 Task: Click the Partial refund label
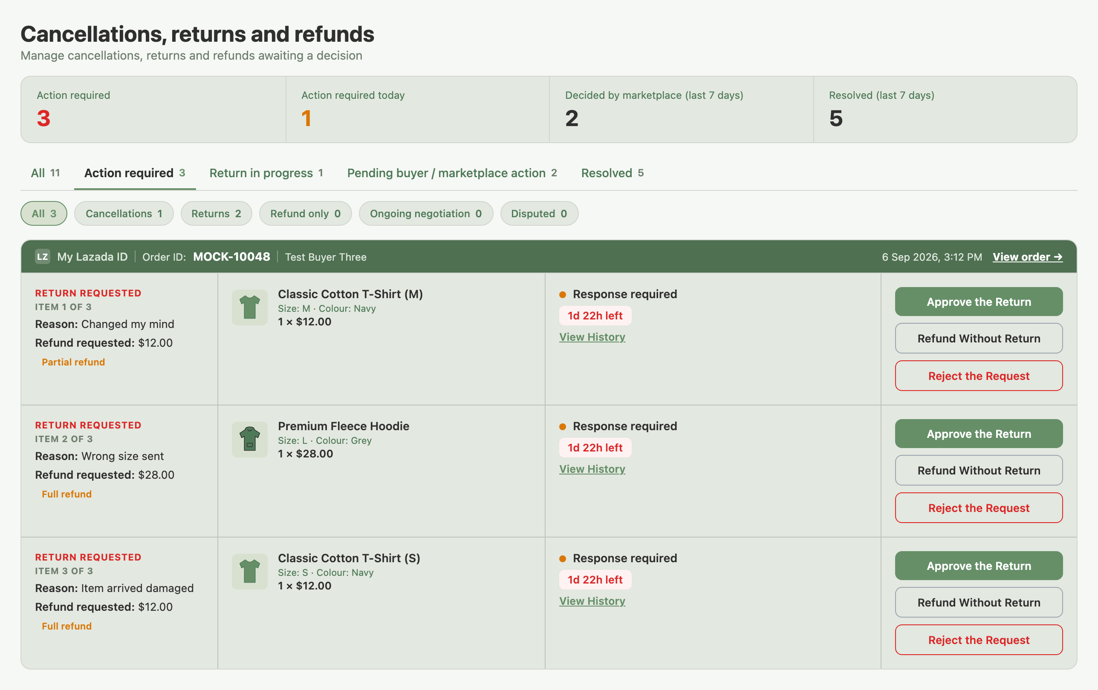point(73,362)
